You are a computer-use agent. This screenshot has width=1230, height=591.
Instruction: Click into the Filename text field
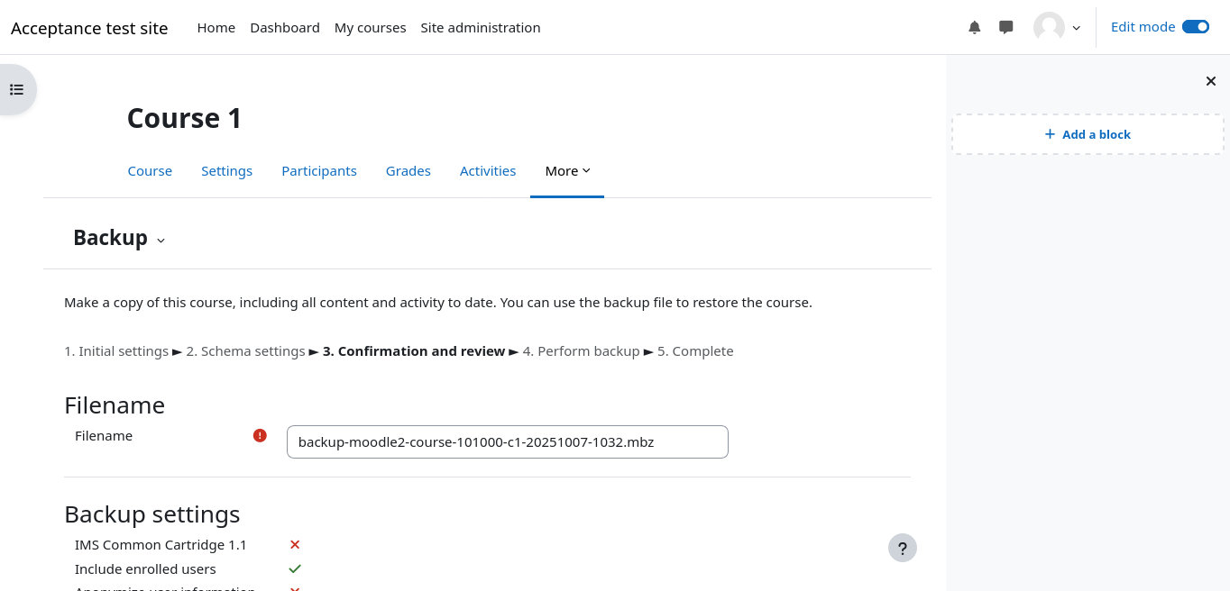507,442
